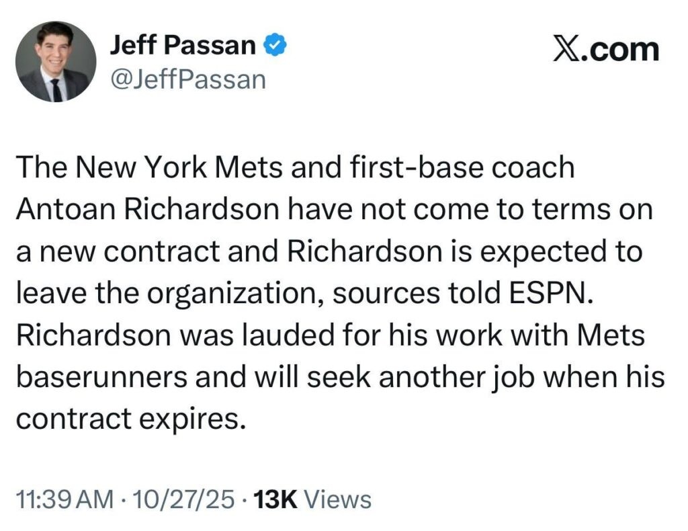This screenshot has width=688, height=531.
Task: Open the @JeffPassan handle link
Action: coord(187,80)
